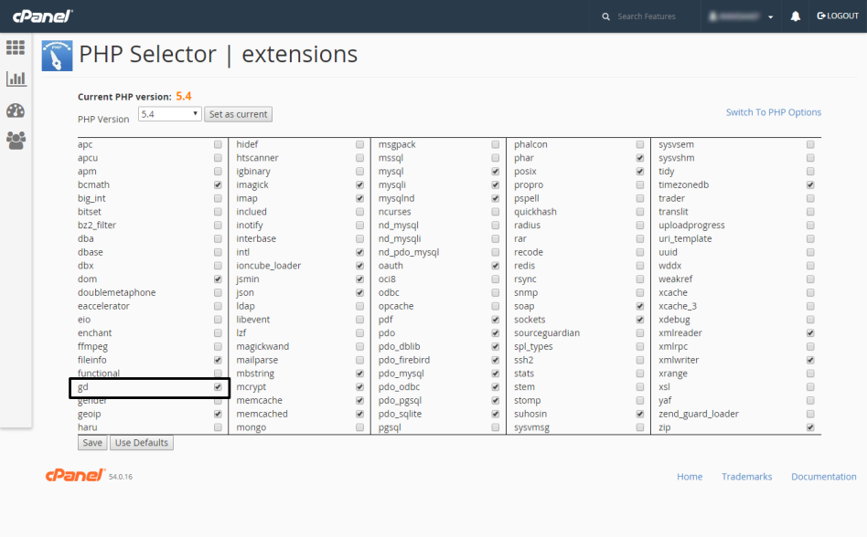Uncheck the fileinfo extension checkbox
This screenshot has width=867, height=537.
tap(218, 360)
